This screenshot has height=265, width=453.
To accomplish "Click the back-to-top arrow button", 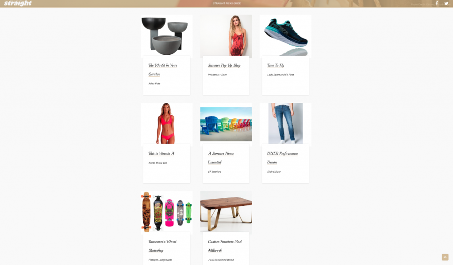I will pos(445,257).
